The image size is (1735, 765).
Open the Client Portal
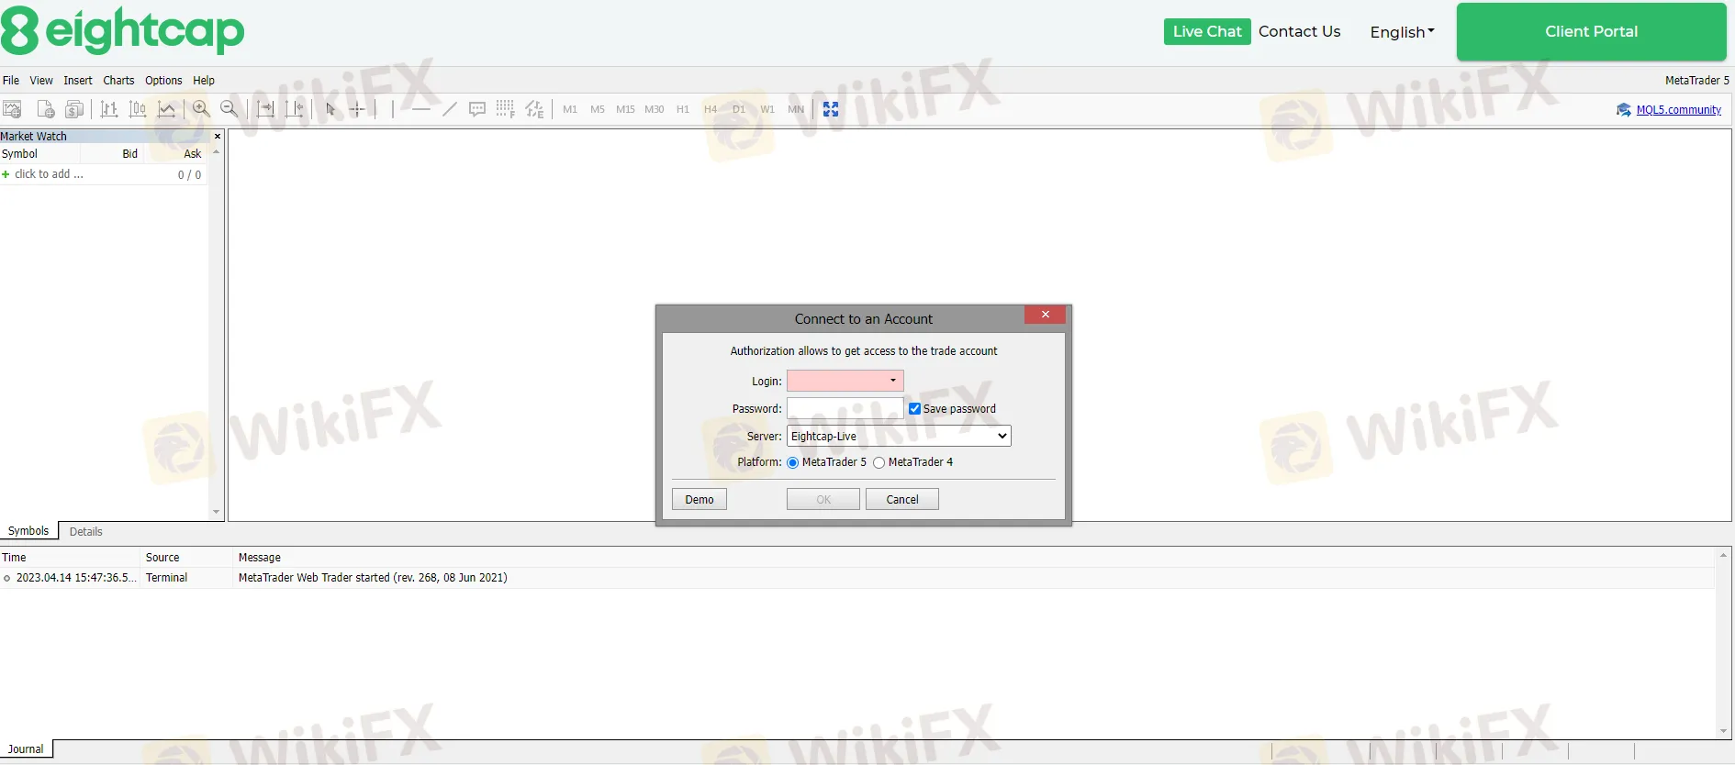pos(1592,32)
